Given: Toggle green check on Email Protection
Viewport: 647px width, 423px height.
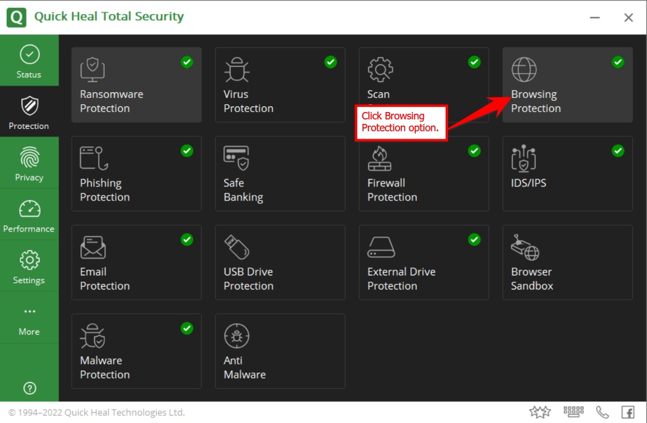Looking at the screenshot, I should (187, 239).
